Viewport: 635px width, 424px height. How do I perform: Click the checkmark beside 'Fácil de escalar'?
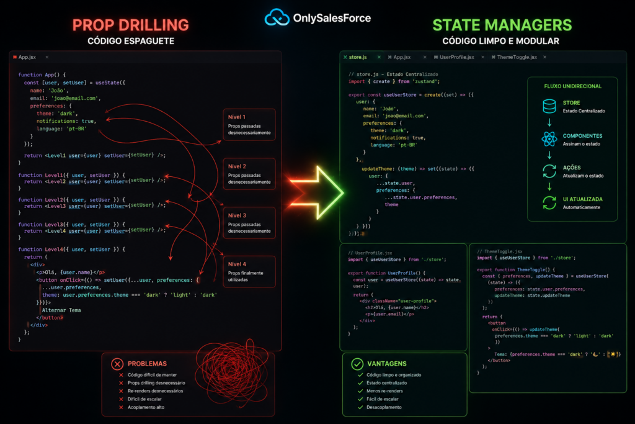coord(360,399)
